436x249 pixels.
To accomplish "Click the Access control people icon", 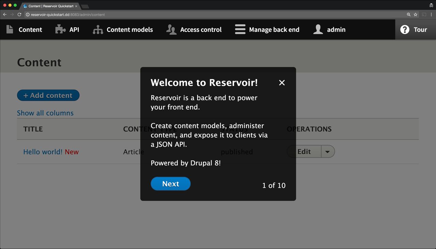I will 171,29.
